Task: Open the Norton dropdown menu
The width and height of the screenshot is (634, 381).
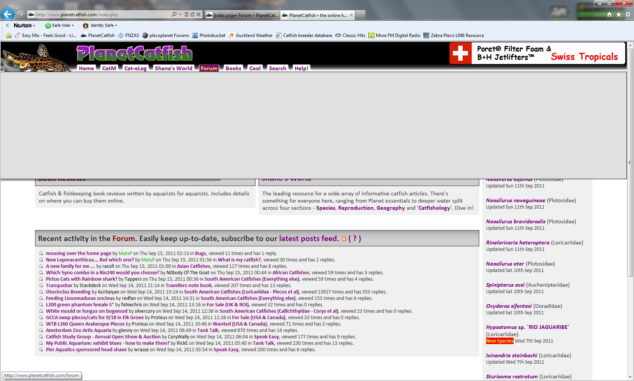Action: click(25, 25)
